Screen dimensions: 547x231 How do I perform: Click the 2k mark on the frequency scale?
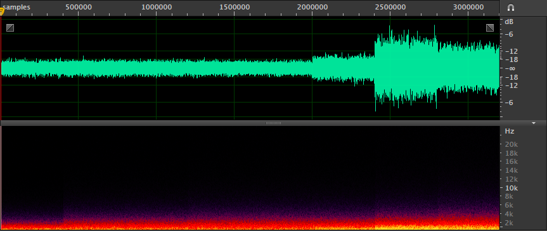(510, 223)
